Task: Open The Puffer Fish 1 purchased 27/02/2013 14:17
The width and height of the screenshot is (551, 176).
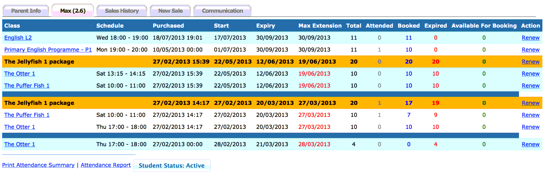Action: pyautogui.click(x=27, y=115)
